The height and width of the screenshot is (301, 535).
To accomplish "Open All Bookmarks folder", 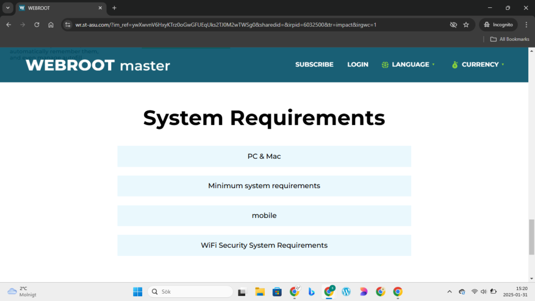I will (510, 39).
